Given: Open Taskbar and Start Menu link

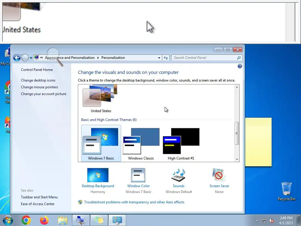Looking at the screenshot, I should click(39, 197).
